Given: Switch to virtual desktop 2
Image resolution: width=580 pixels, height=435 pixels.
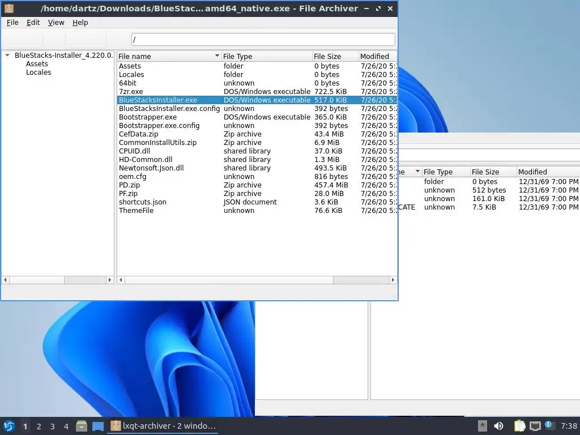Looking at the screenshot, I should click(39, 427).
